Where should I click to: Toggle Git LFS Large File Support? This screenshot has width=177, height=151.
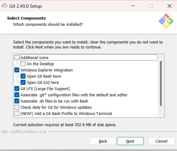pyautogui.click(x=17, y=89)
